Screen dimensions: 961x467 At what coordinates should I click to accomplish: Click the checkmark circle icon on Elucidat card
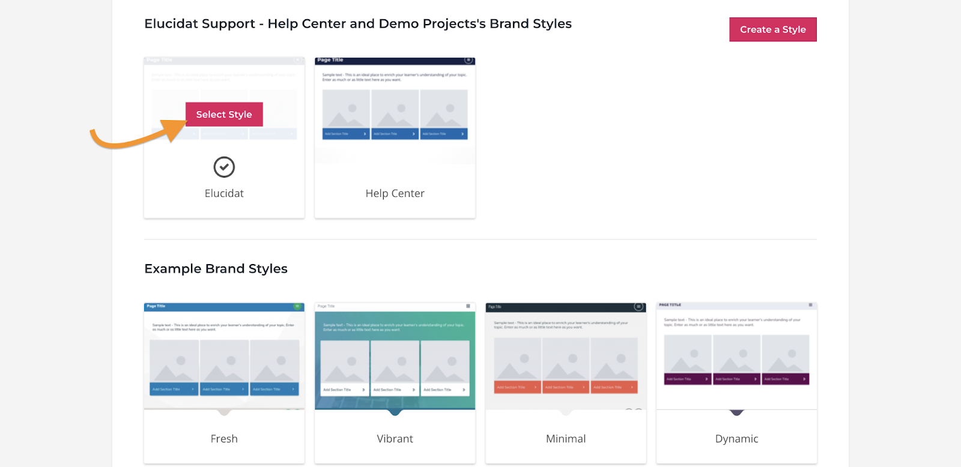pyautogui.click(x=224, y=167)
